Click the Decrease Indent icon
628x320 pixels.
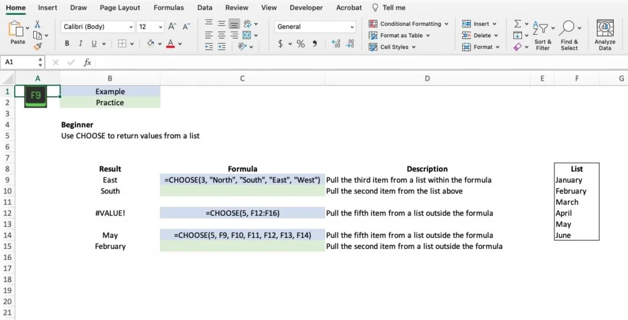pyautogui.click(x=209, y=47)
